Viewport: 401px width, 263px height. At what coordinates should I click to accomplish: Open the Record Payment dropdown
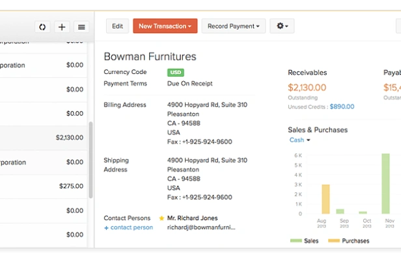(x=234, y=26)
